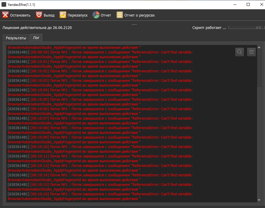Select the Лог tab
Image resolution: width=265 pixels, height=208 pixels.
36,38
